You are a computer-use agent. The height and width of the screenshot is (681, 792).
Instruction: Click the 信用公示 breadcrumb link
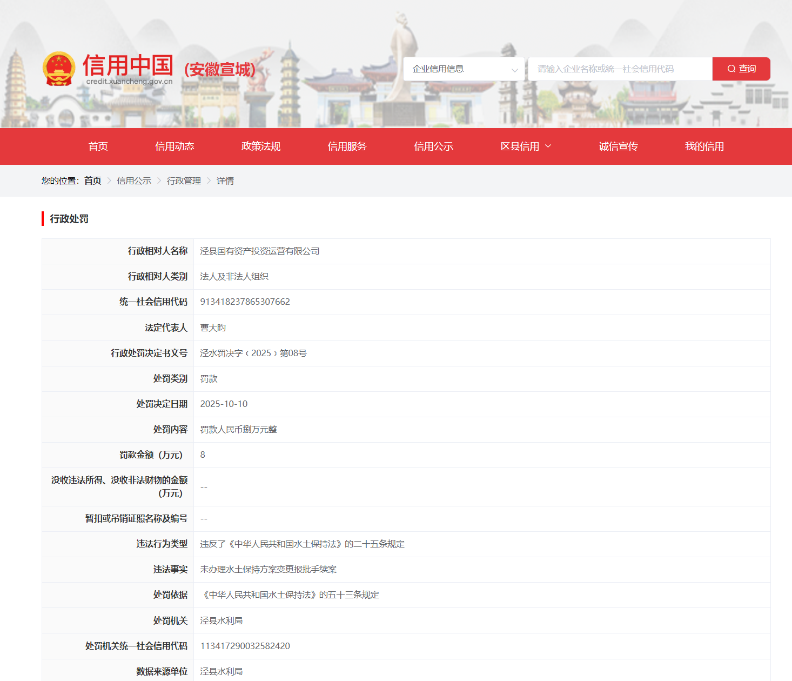pos(134,181)
